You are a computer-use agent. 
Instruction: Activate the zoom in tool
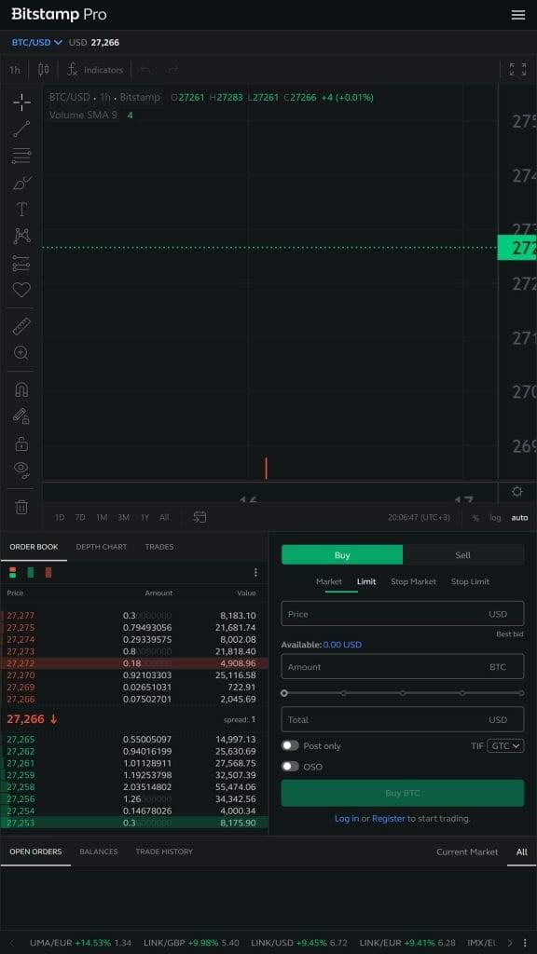coord(21,353)
